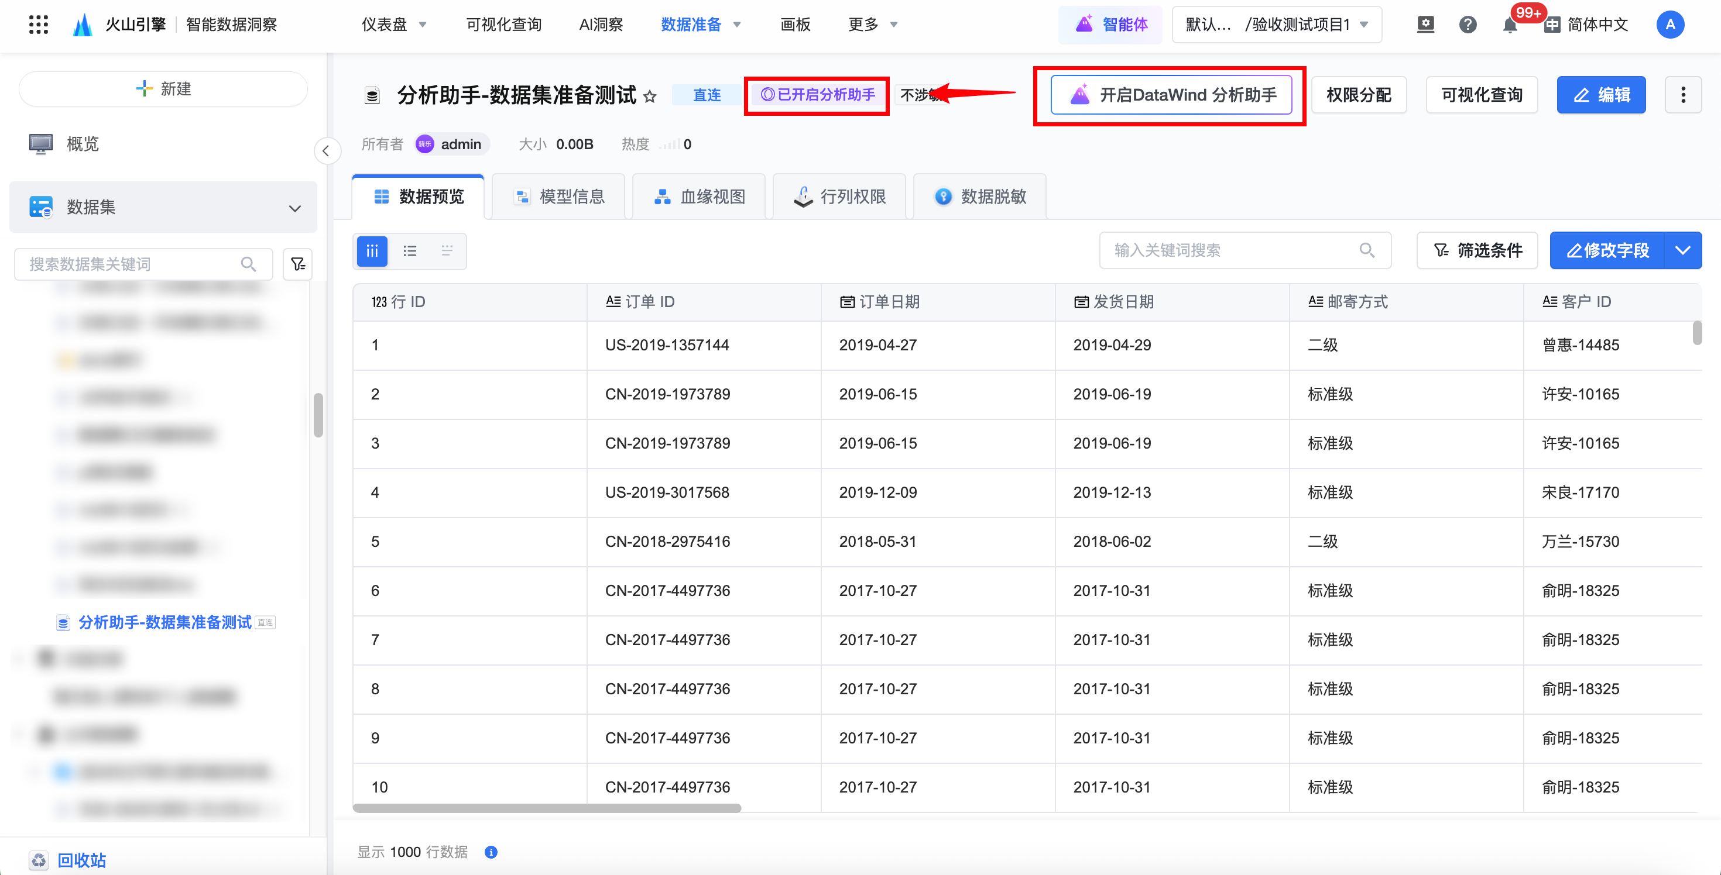
Task: Switch to the 模型信息 tab
Action: click(558, 196)
